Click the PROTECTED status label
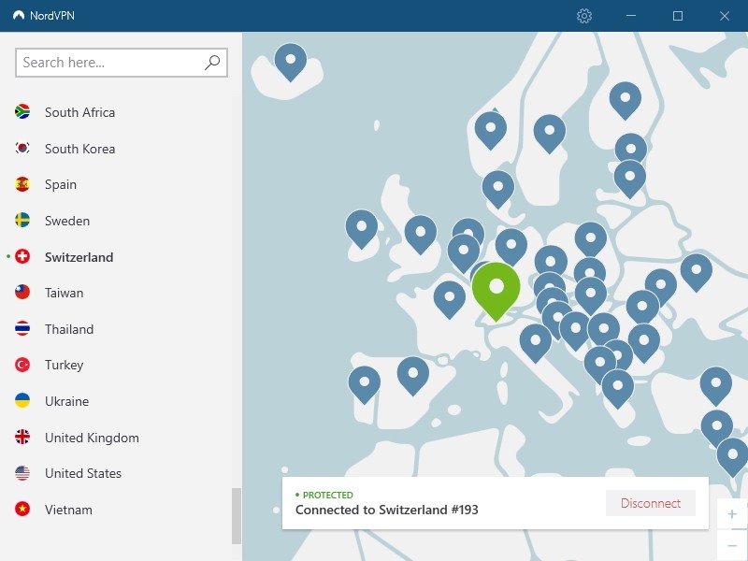The image size is (748, 561). click(328, 495)
